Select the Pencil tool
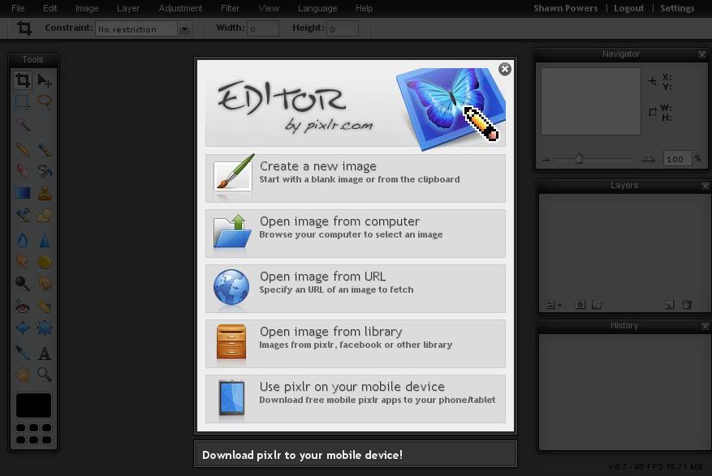Viewport: 712px width, 476px height. 23,149
